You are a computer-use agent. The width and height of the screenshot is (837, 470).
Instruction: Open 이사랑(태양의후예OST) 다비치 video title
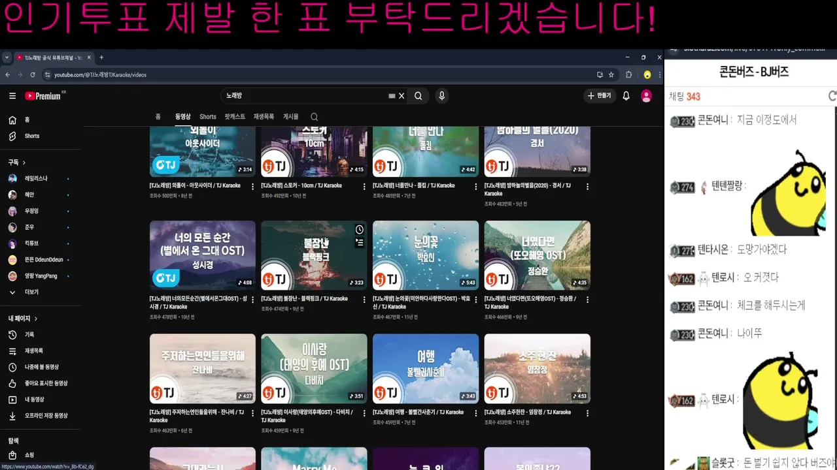pyautogui.click(x=307, y=416)
